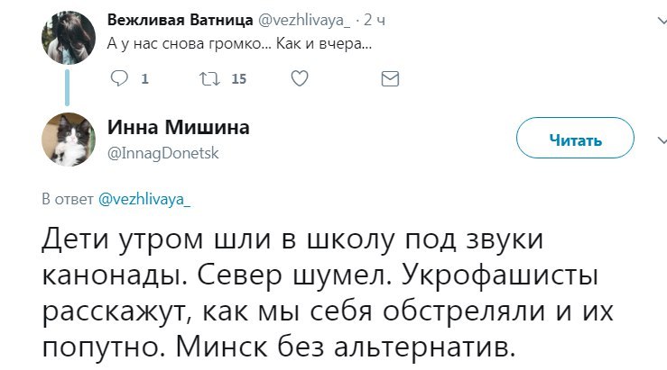The height and width of the screenshot is (370, 667).
Task: Click the blue thread connector line
Action: pyautogui.click(x=67, y=88)
